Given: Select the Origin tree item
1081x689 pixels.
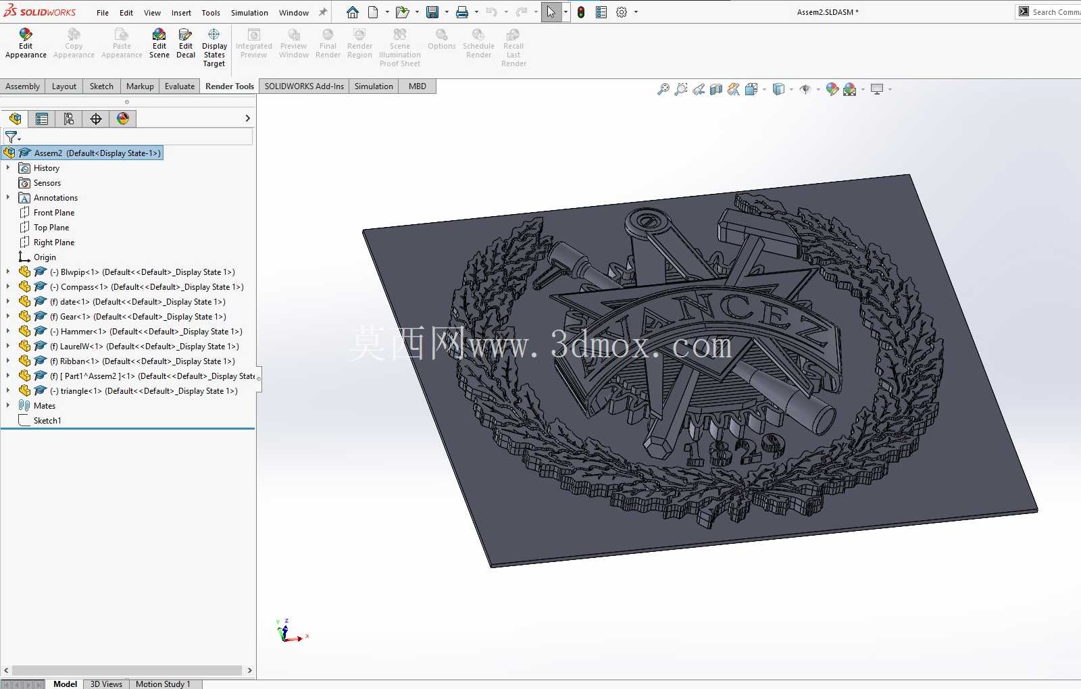Looking at the screenshot, I should [x=45, y=257].
